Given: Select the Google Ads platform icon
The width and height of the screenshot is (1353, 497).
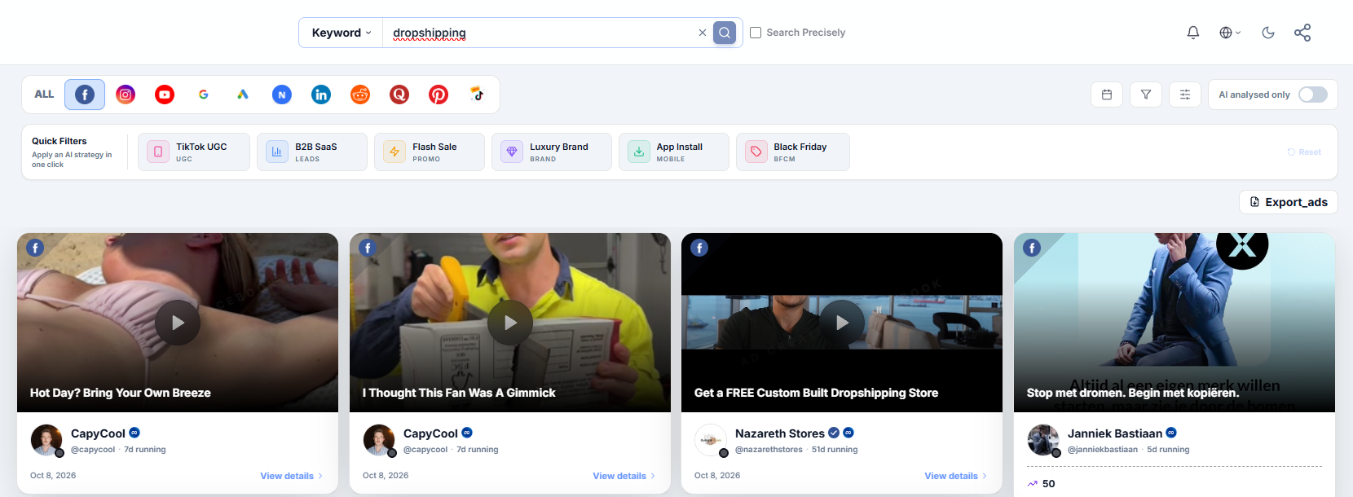Looking at the screenshot, I should 243,95.
